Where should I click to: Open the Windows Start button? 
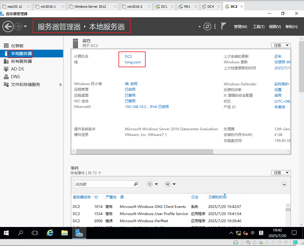[x=6, y=233]
